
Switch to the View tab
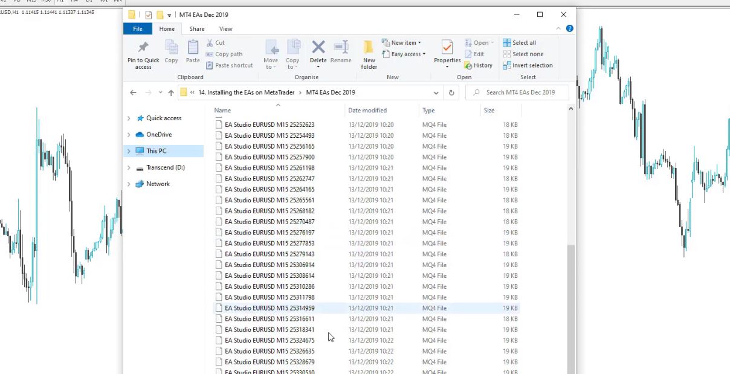225,28
